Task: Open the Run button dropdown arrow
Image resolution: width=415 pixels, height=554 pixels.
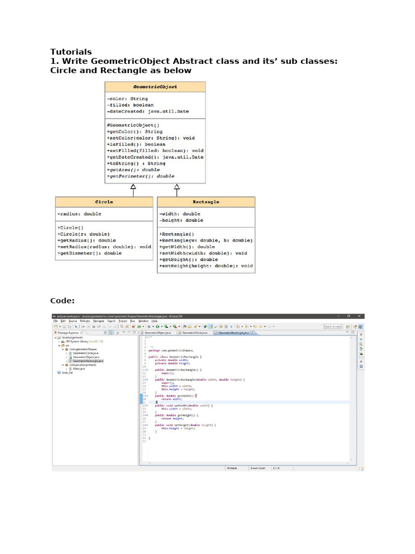Action: [x=162, y=326]
